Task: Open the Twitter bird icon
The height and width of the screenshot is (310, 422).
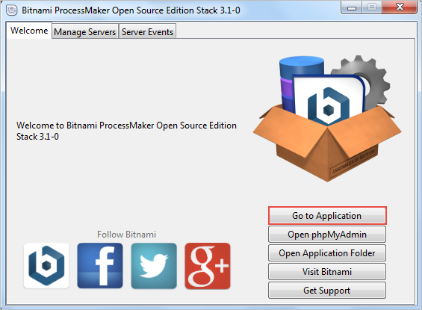Action: [154, 266]
